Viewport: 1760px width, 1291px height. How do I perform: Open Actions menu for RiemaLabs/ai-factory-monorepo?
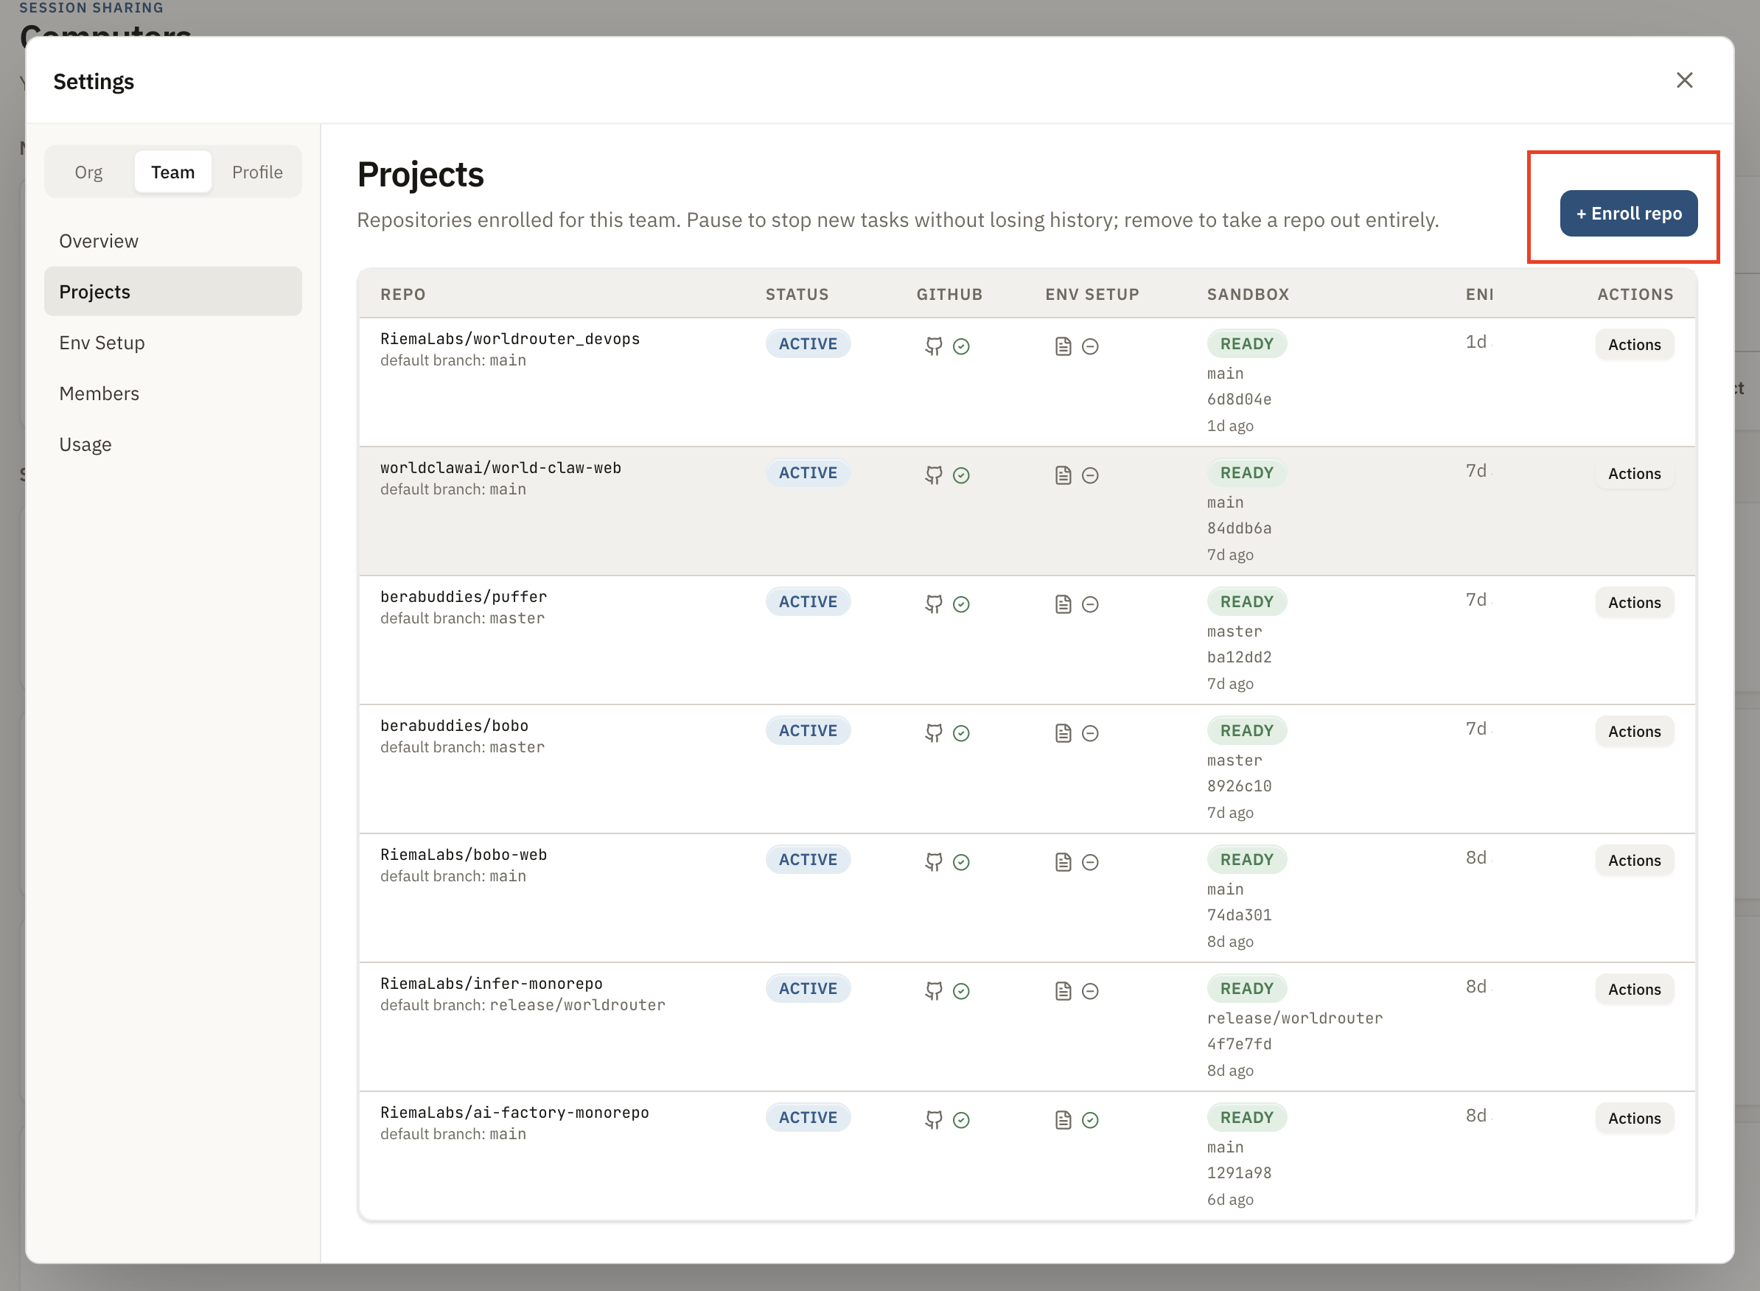(x=1634, y=1119)
